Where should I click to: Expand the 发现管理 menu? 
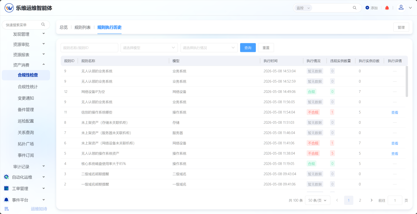pyautogui.click(x=44, y=34)
